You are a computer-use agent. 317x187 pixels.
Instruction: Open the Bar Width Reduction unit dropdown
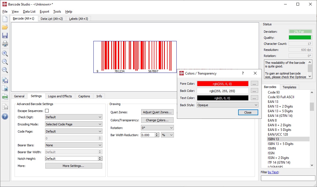click(167, 135)
